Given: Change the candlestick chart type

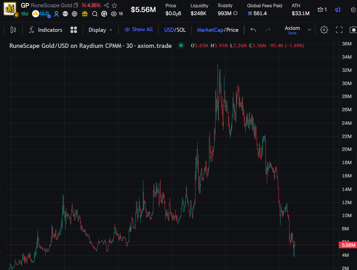Looking at the screenshot, I should [x=13, y=30].
